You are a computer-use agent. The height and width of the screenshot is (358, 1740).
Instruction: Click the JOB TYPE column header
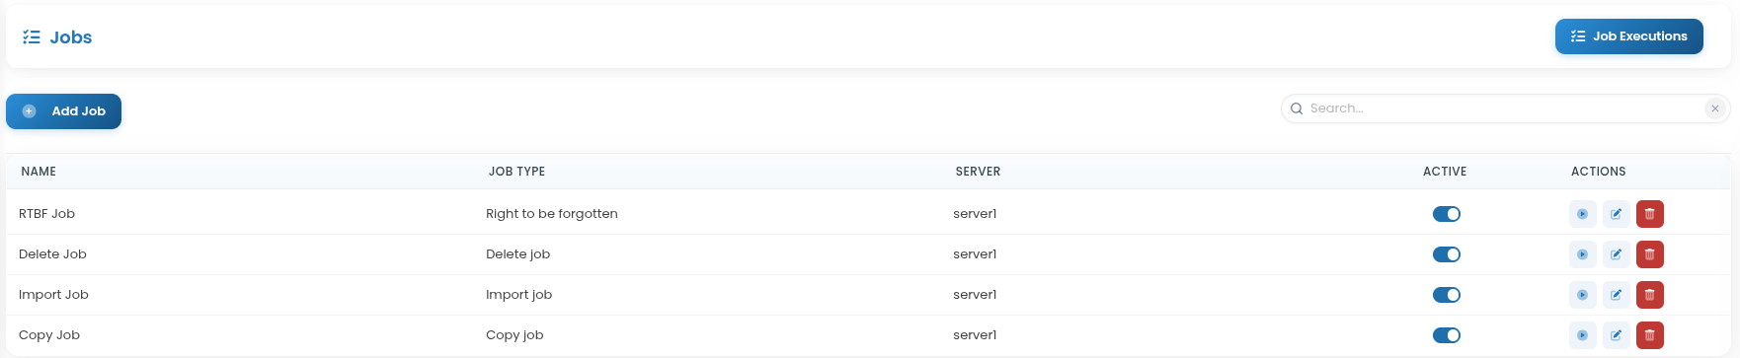(x=516, y=172)
